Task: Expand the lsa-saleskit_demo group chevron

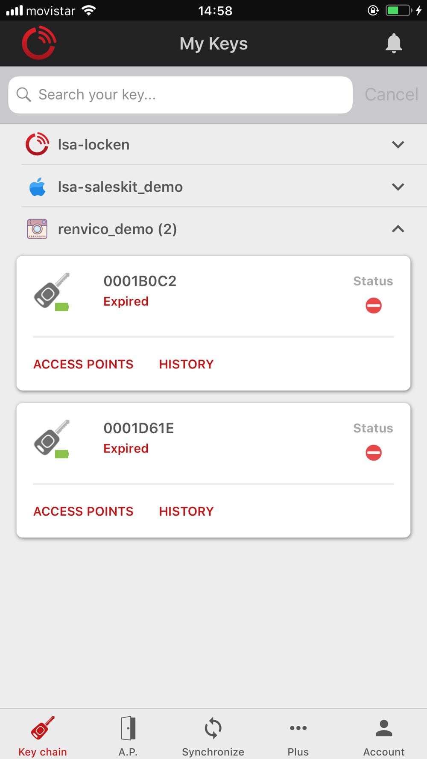Action: (x=398, y=187)
